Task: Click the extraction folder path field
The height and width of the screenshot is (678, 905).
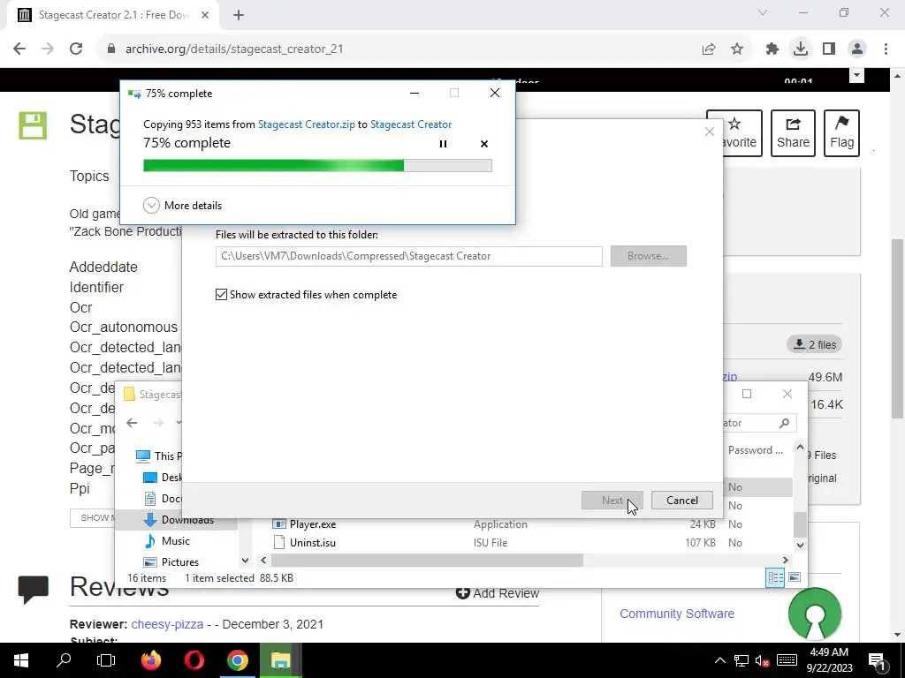Action: tap(408, 256)
